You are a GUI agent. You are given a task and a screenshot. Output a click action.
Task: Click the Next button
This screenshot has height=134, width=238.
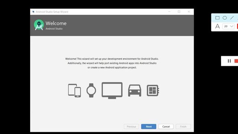(149, 127)
